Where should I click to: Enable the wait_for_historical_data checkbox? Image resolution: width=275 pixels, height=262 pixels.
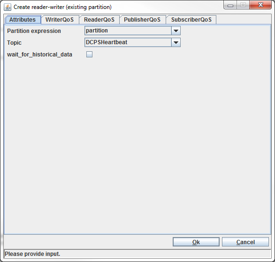pyautogui.click(x=89, y=55)
